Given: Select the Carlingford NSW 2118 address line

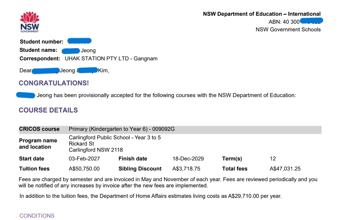Looking at the screenshot, I should tap(96, 150).
